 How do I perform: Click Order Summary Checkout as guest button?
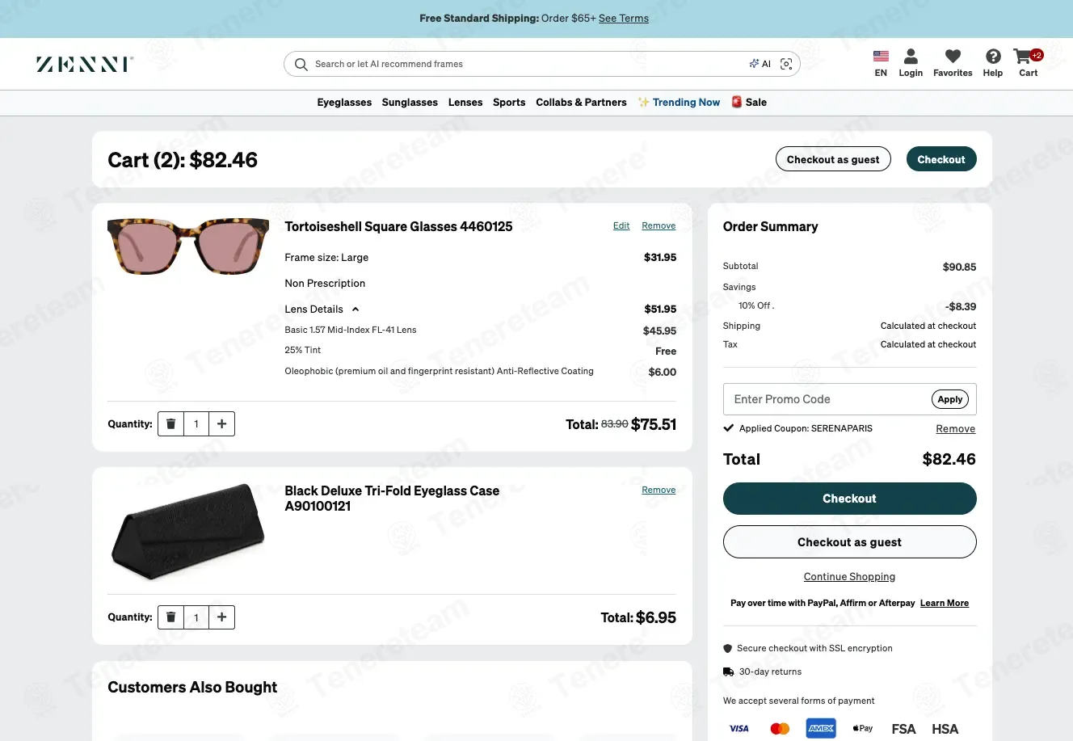pyautogui.click(x=849, y=542)
